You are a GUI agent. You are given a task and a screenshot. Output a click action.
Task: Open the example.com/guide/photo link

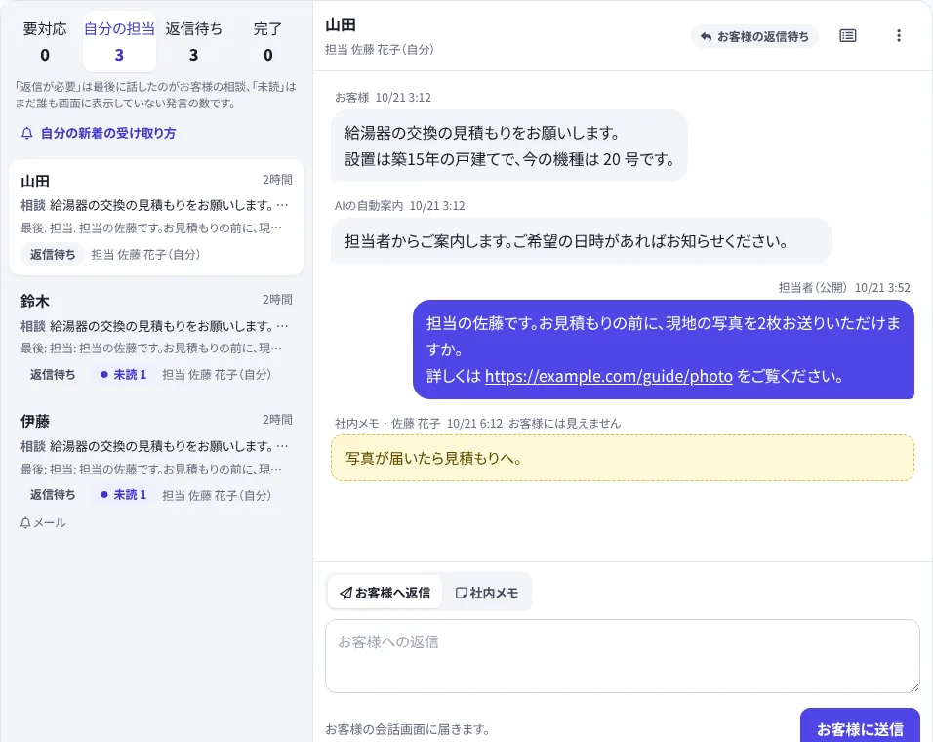(608, 376)
